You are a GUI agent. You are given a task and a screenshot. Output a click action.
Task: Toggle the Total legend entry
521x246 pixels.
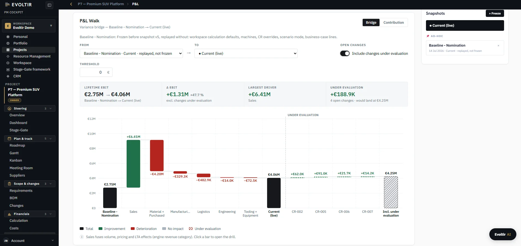87,229
